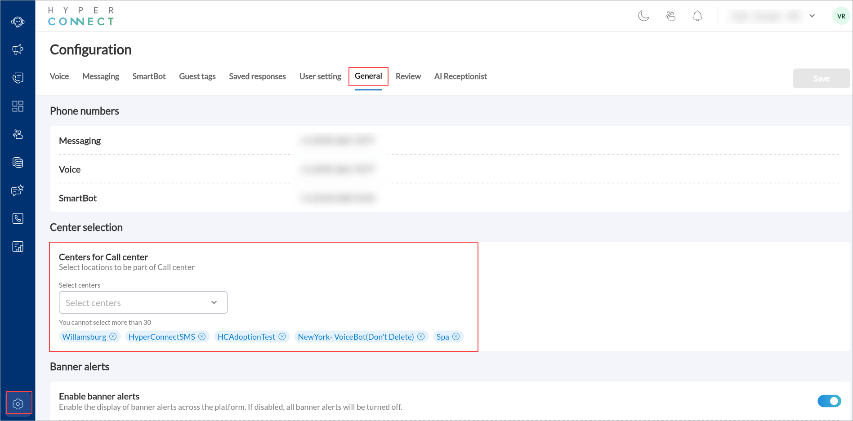Remove the Willamsburg center chip
The width and height of the screenshot is (853, 421).
[113, 336]
